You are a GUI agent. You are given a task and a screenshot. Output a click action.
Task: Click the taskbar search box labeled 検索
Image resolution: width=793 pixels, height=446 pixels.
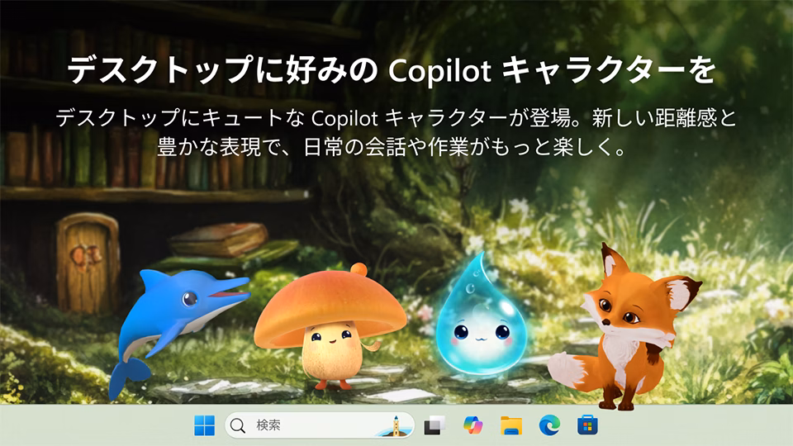(320, 425)
